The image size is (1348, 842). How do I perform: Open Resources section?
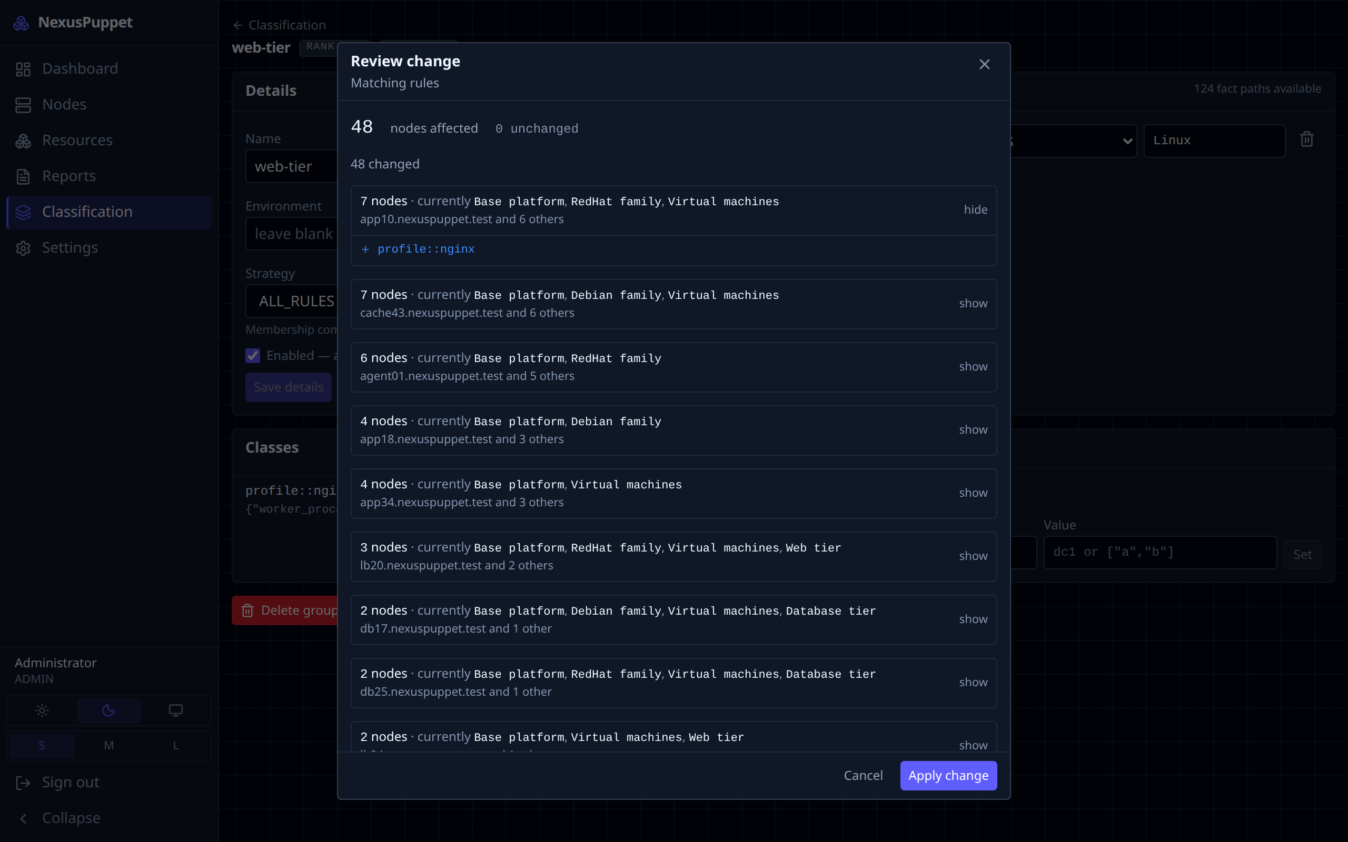coord(108,141)
